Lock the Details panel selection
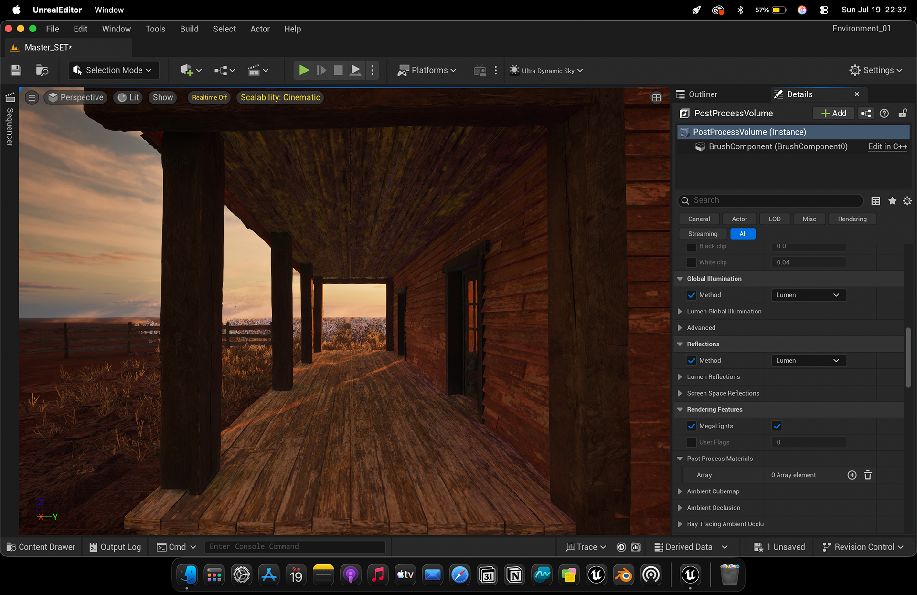917x595 pixels. click(903, 113)
